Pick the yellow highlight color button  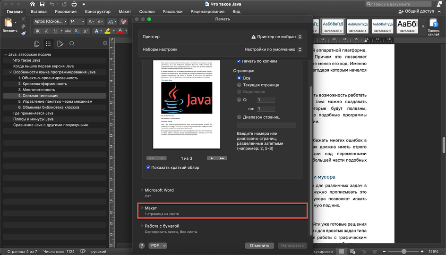click(x=108, y=31)
